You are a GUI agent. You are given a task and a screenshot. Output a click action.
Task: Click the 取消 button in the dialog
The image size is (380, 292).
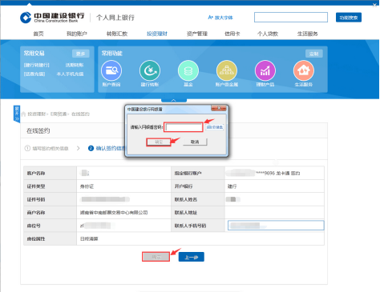(x=195, y=142)
